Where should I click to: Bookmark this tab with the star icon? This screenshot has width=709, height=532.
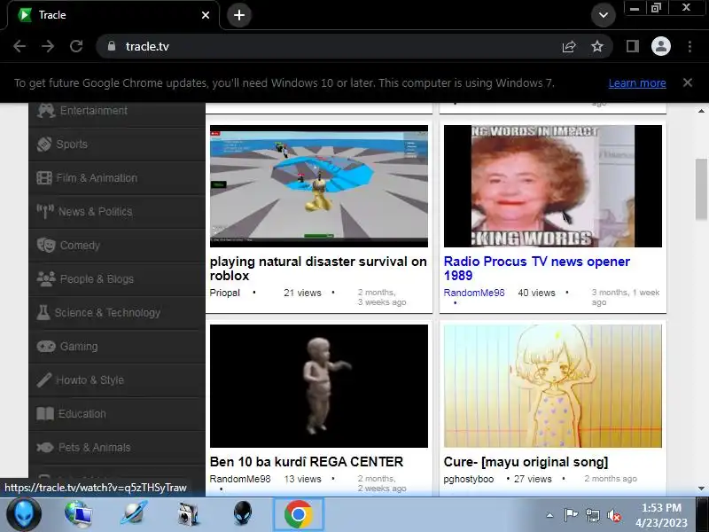coord(597,46)
